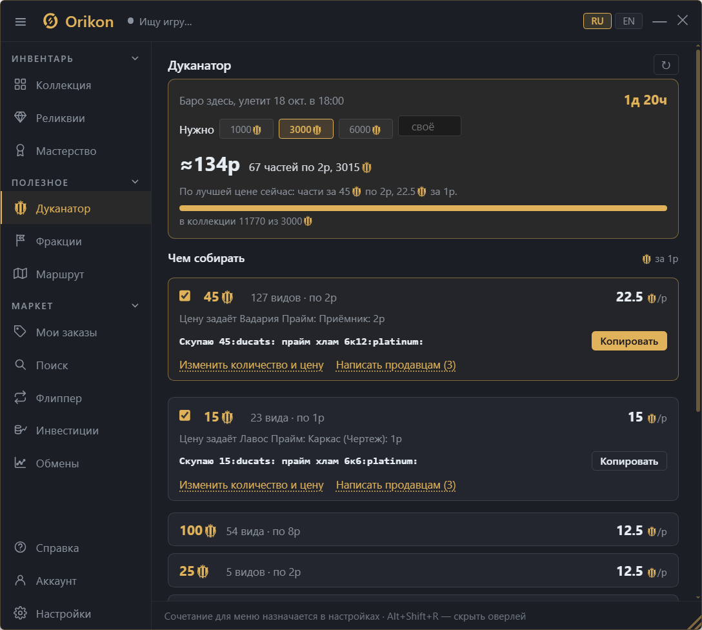The image size is (702, 630).
Task: Open the Обмены chart page
Action: (x=75, y=463)
